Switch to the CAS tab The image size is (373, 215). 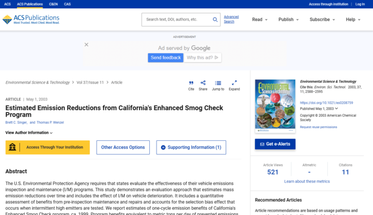click(x=67, y=4)
